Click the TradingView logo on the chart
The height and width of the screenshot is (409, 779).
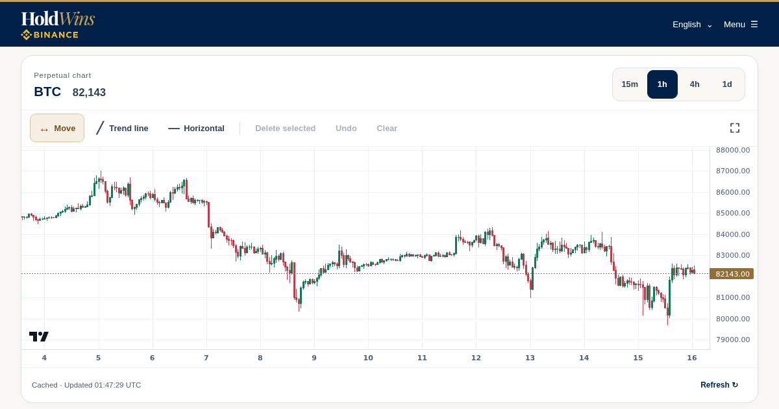tap(39, 336)
